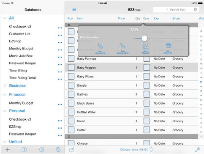Open more options for EZShop under All

(x=60, y=42)
